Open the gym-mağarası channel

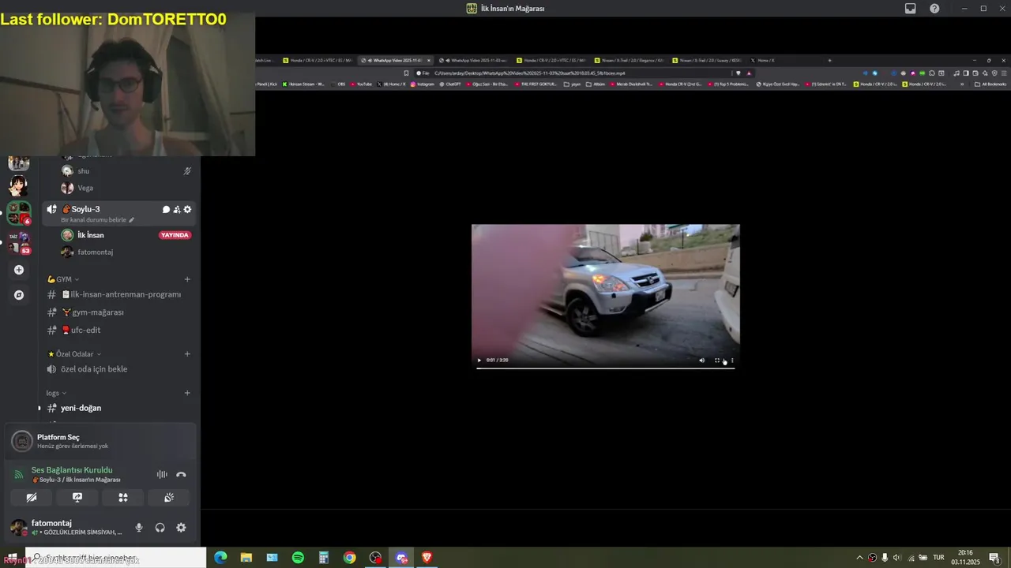click(x=120, y=312)
